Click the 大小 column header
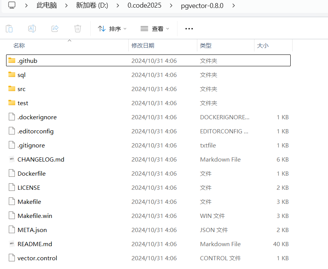This screenshot has height=269, width=328. (x=262, y=45)
